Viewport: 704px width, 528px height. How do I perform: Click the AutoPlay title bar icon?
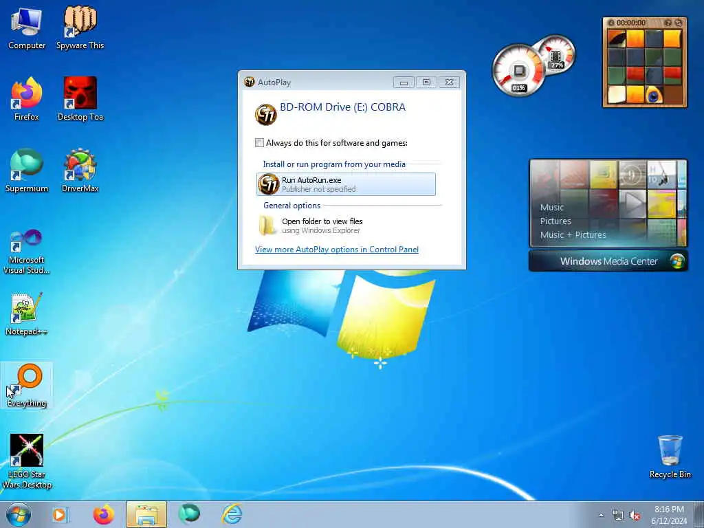249,82
